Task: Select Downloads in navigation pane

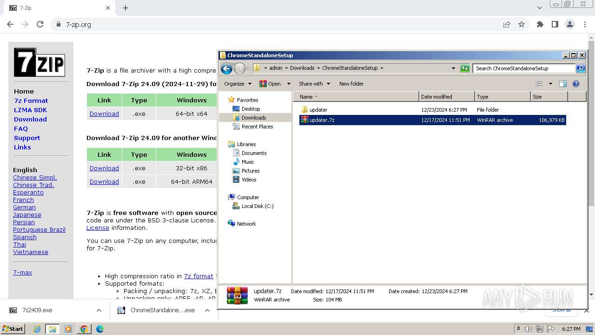Action: pyautogui.click(x=254, y=118)
